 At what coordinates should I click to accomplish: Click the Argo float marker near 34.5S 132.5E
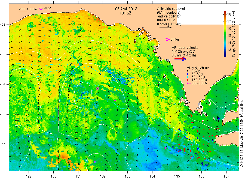tap(115, 100)
